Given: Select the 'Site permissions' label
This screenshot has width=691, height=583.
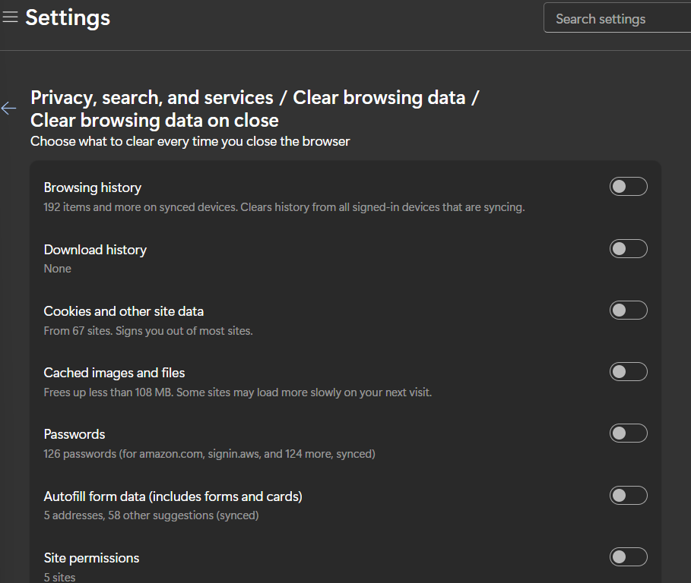Looking at the screenshot, I should click(92, 559).
